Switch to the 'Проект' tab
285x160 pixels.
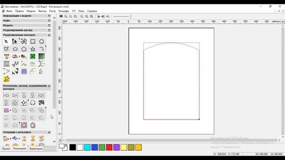point(6,148)
